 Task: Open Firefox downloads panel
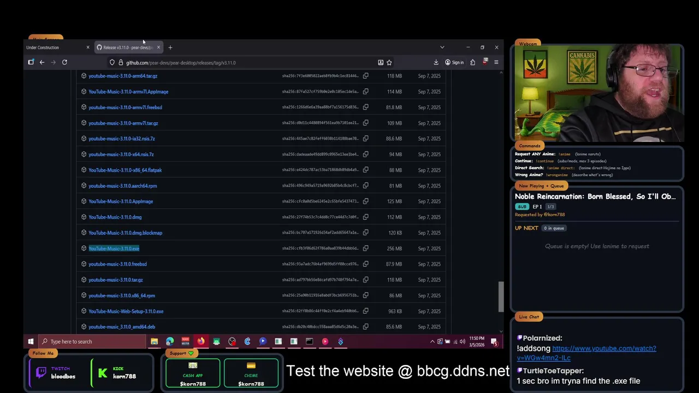[436, 62]
